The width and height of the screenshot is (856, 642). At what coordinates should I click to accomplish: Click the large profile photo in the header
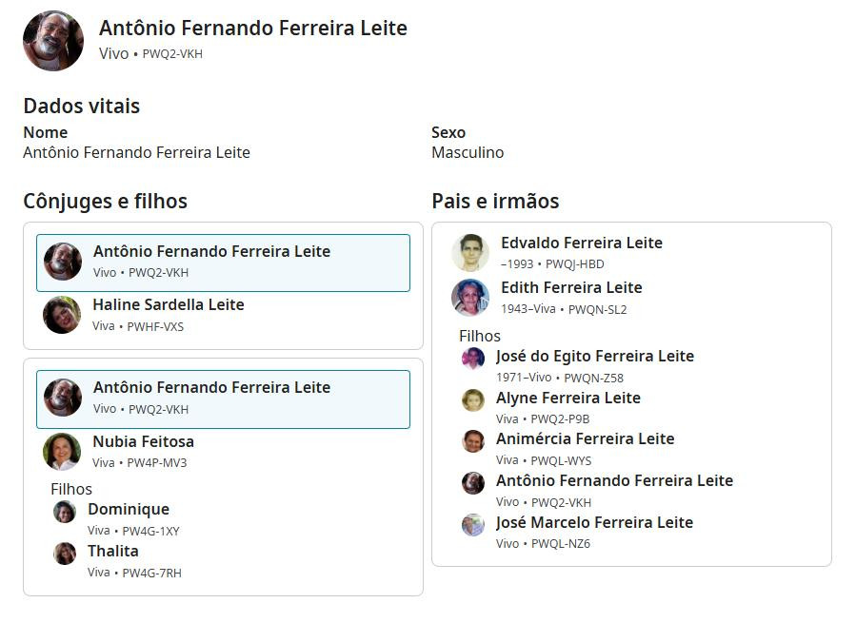point(53,41)
